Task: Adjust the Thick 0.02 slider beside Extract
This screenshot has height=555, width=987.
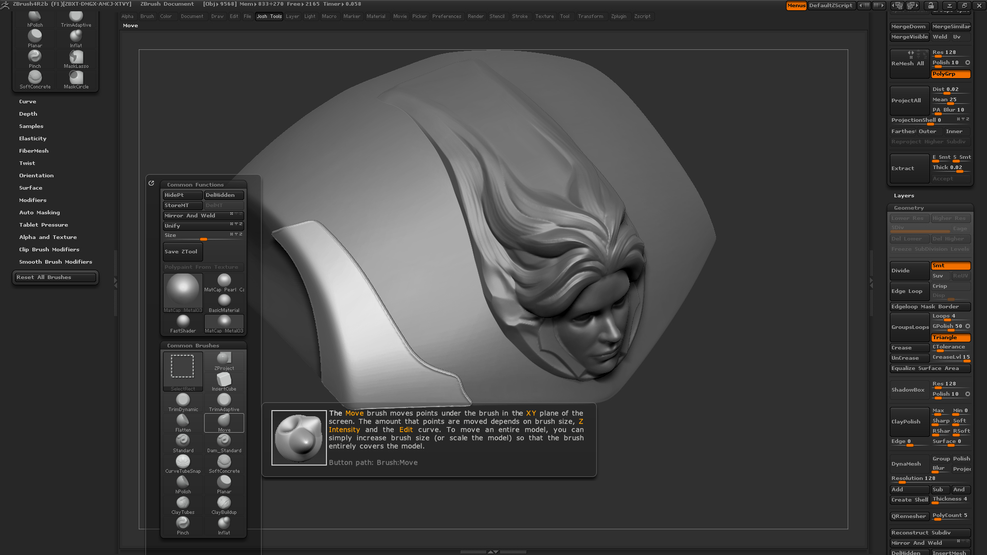Action: pos(951,168)
